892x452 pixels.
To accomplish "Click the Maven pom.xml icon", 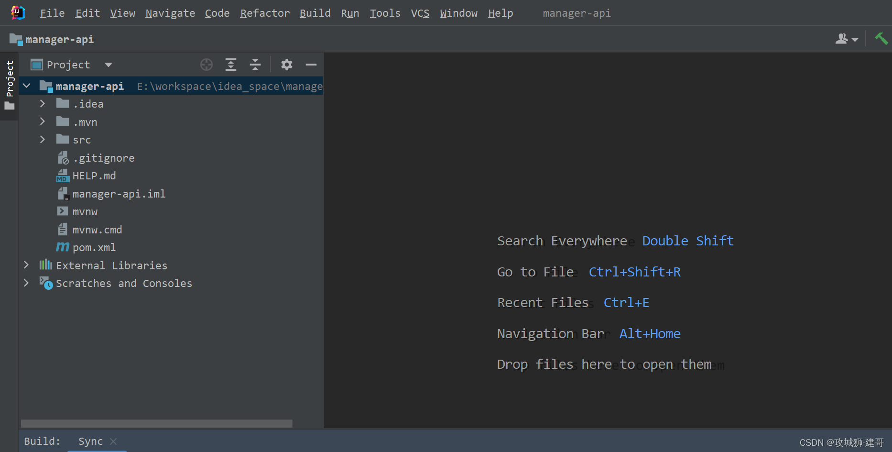I will click(63, 247).
